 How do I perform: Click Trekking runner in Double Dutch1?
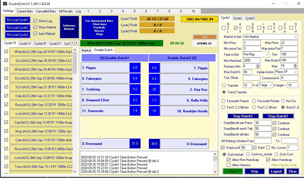point(105,89)
